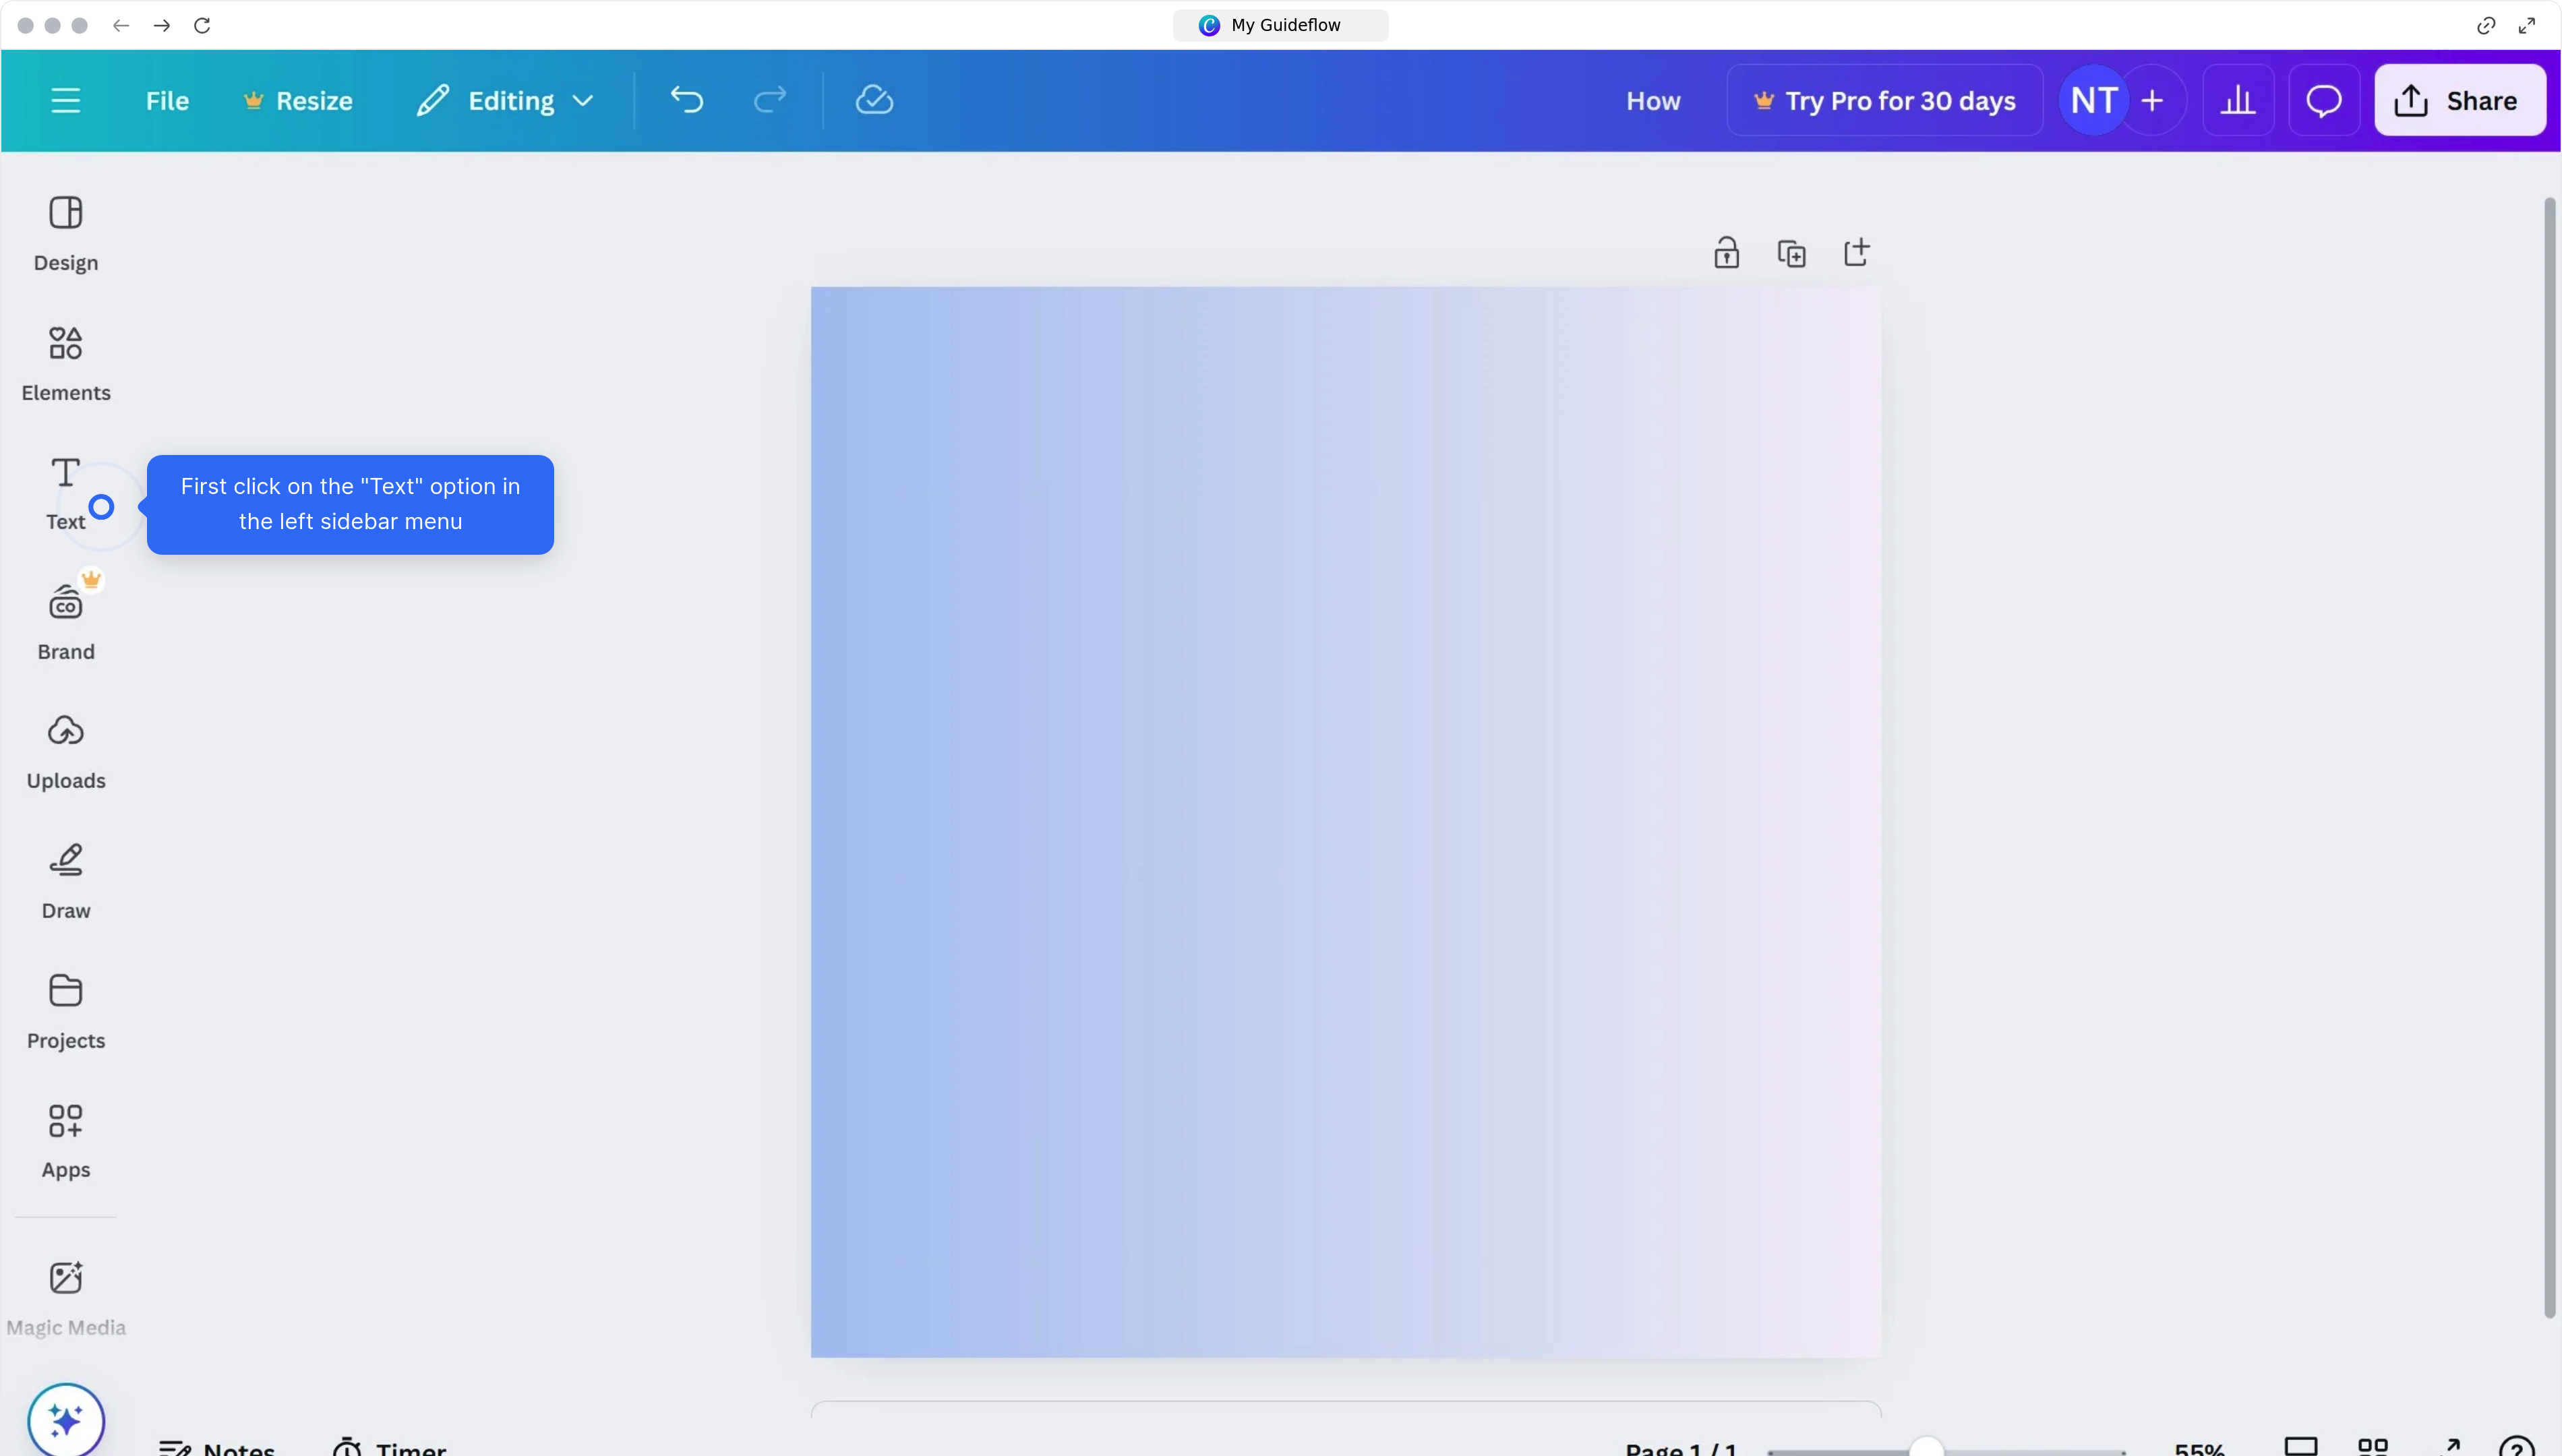Open the design insights chart icon
Screen dimensions: 2562x1456
(2238, 100)
